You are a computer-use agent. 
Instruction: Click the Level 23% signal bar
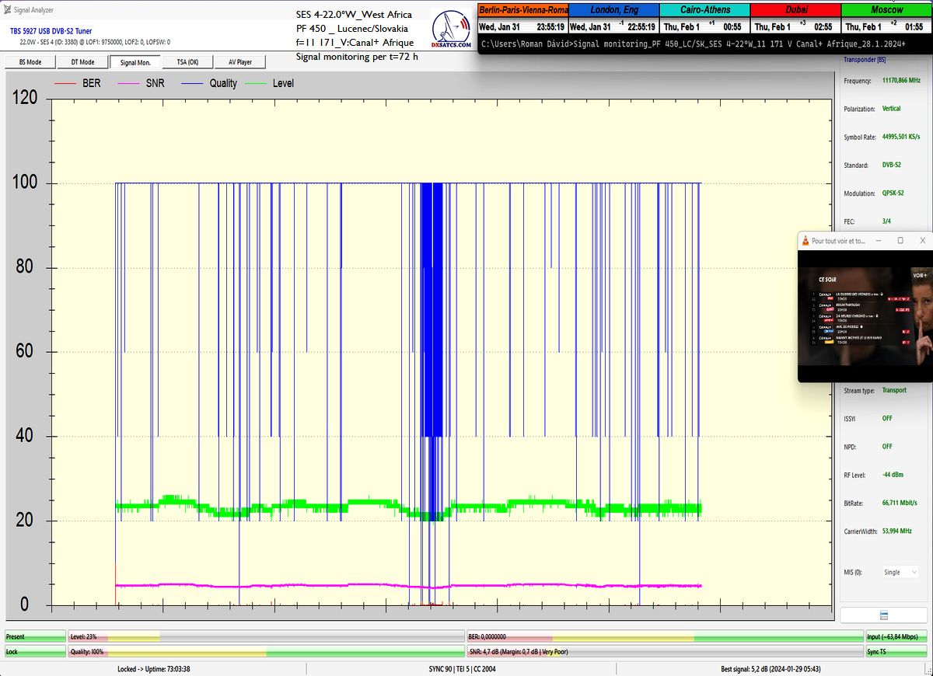[x=266, y=636]
